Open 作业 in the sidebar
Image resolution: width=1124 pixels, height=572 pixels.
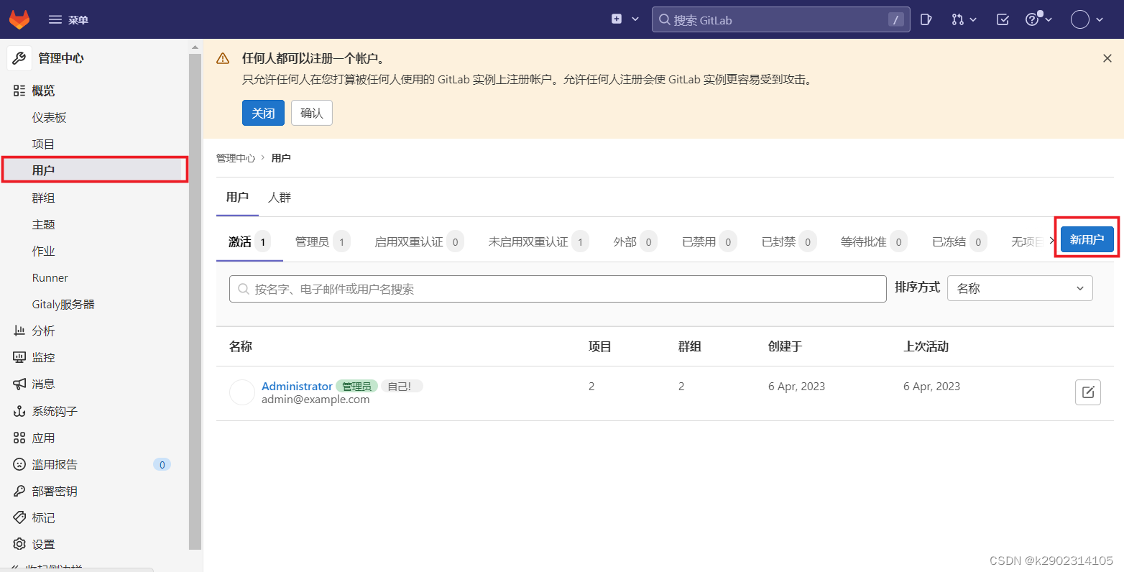pos(43,251)
